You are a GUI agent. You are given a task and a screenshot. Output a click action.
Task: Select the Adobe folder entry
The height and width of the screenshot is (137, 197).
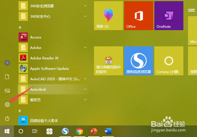(x=53, y=48)
